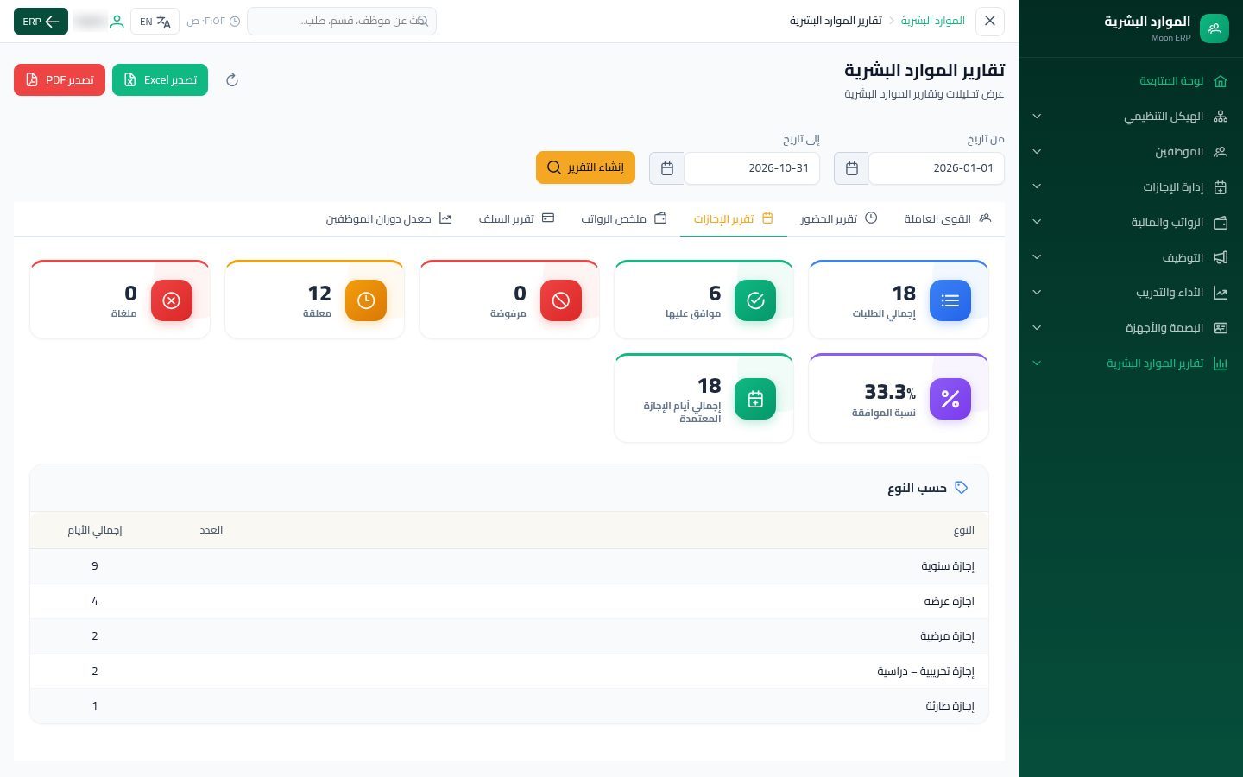
Task: Click the إجازة سنوية row in the type table
Action: pyautogui.click(x=509, y=566)
